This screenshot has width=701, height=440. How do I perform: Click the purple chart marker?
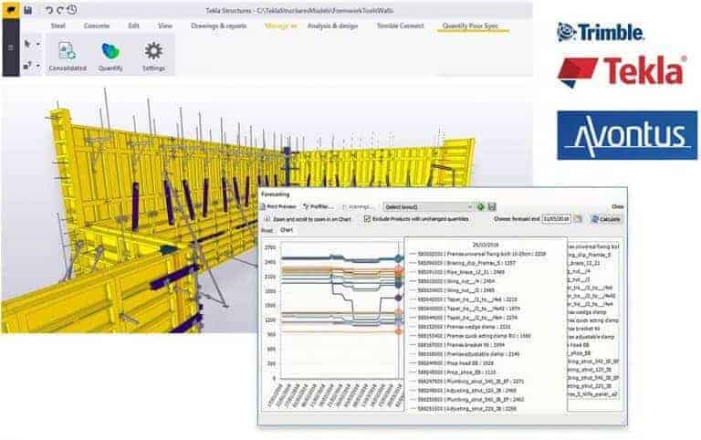pyautogui.click(x=398, y=298)
